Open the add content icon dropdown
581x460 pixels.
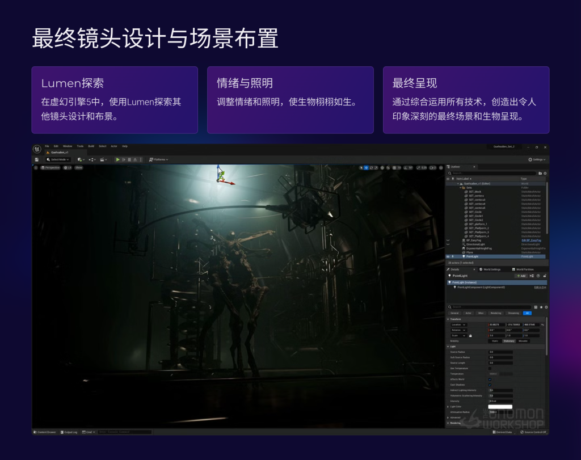(81, 159)
